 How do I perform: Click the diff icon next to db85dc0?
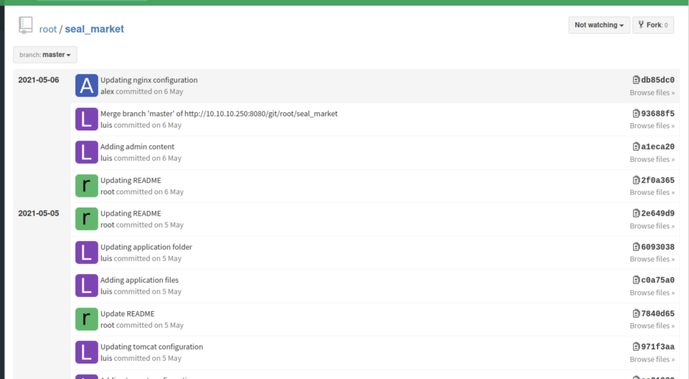[x=636, y=80]
